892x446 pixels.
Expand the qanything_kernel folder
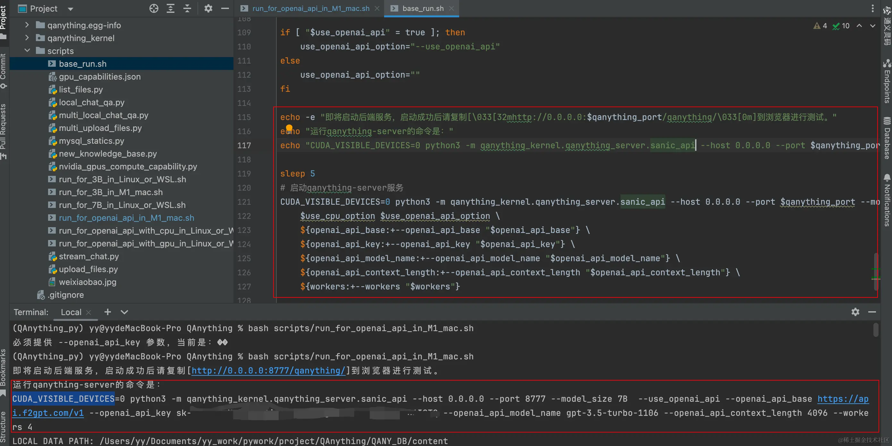(x=27, y=38)
